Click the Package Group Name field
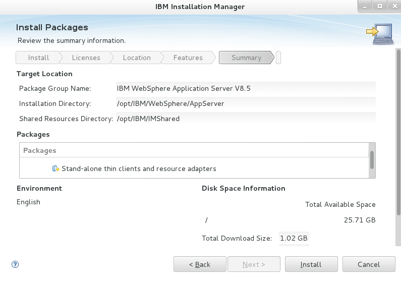The width and height of the screenshot is (401, 281). point(246,88)
